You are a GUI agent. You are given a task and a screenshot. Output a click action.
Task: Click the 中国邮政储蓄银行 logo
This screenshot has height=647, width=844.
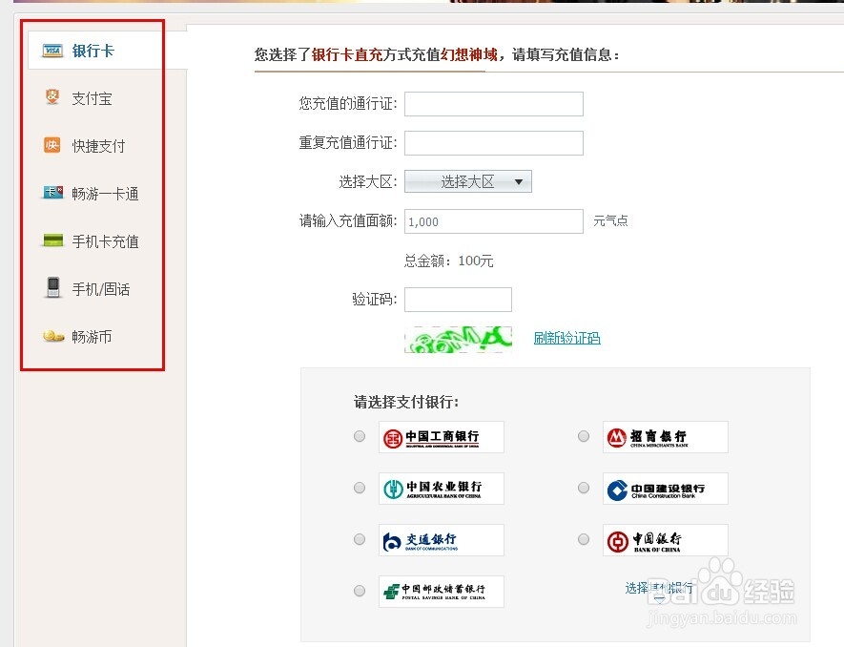442,592
